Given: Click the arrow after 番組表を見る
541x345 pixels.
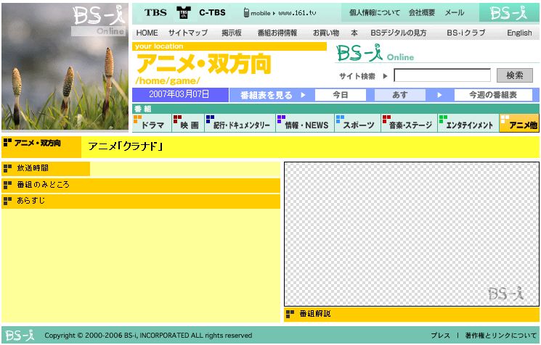Looking at the screenshot, I should 303,95.
